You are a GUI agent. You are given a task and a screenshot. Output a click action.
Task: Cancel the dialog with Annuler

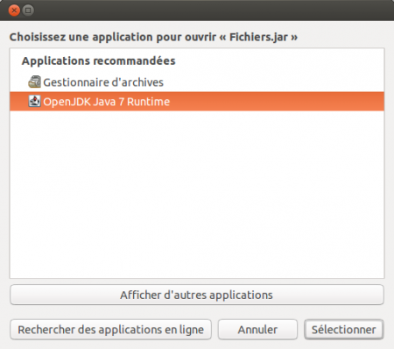click(x=257, y=330)
